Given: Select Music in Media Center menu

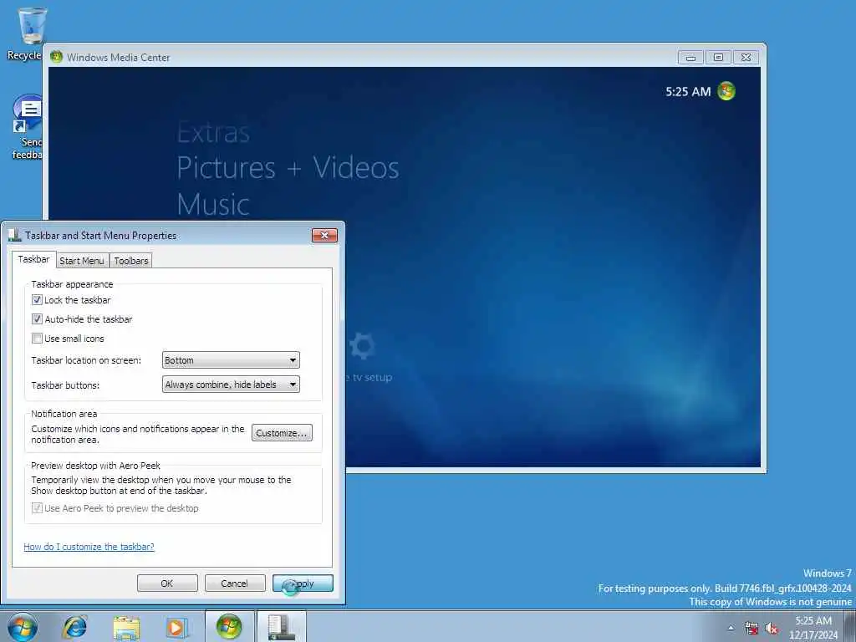Looking at the screenshot, I should coord(213,205).
